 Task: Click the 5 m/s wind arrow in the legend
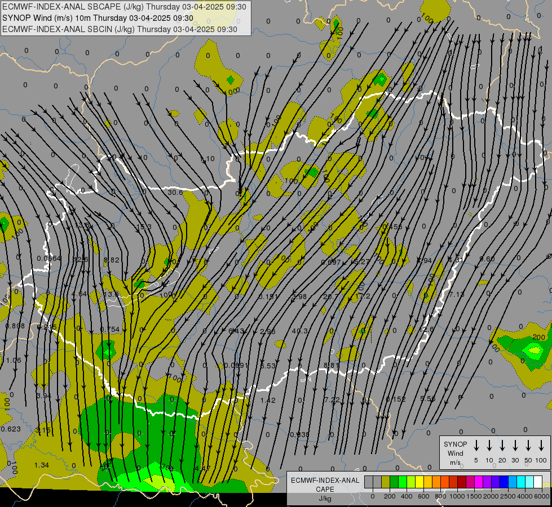476,446
